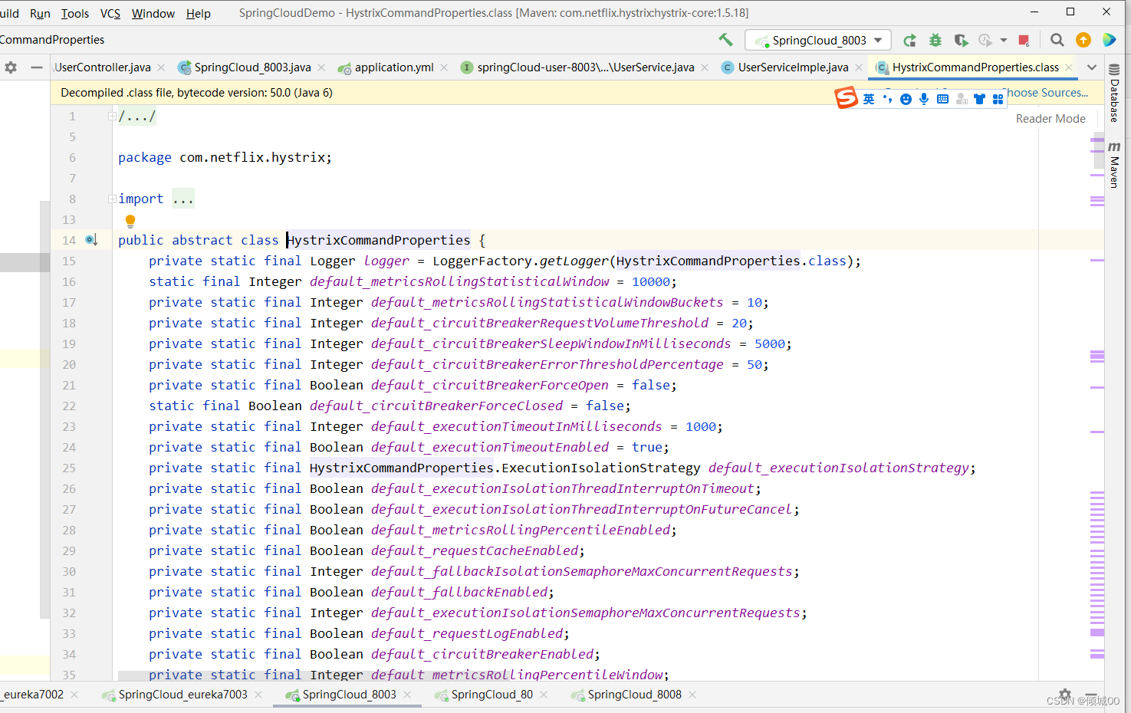Image resolution: width=1131 pixels, height=713 pixels.
Task: Select SpringCloud_80 run tab
Action: 492,695
